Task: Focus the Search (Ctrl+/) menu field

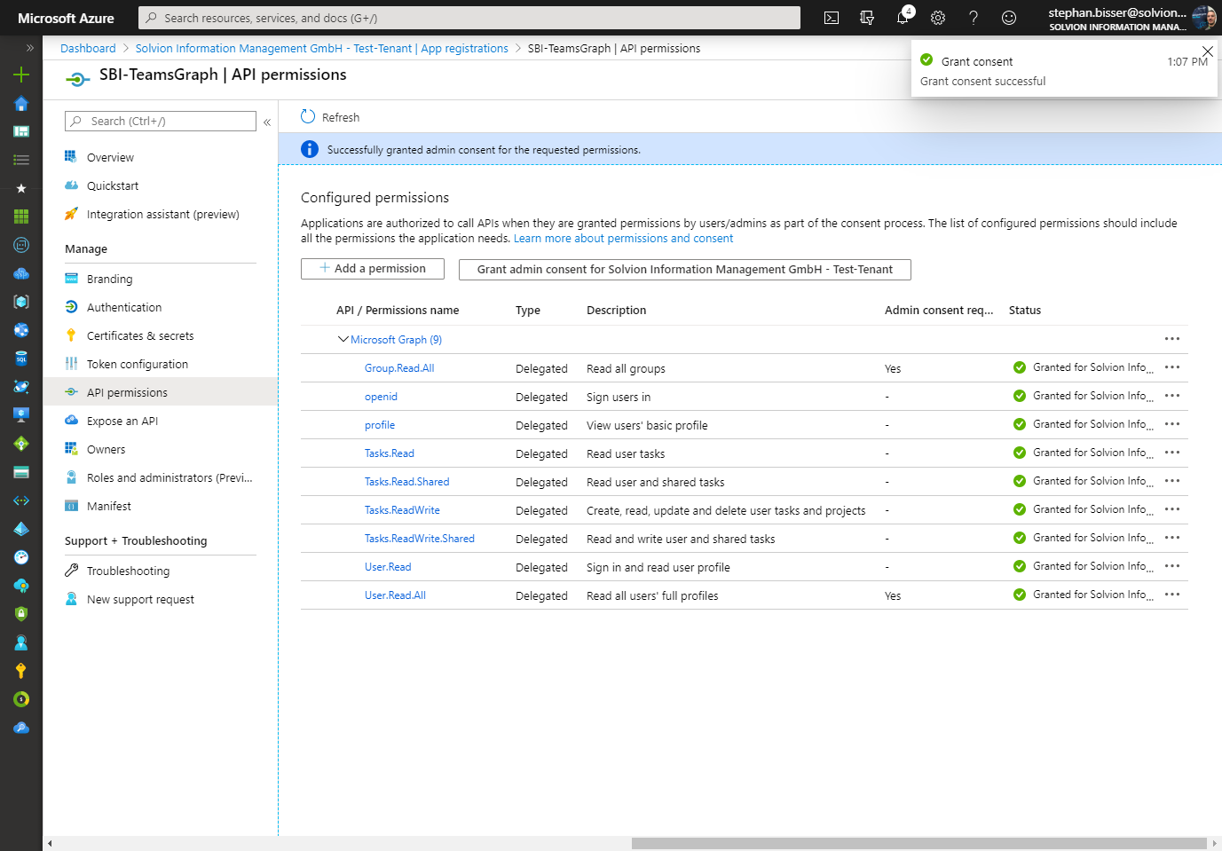Action: coord(161,122)
